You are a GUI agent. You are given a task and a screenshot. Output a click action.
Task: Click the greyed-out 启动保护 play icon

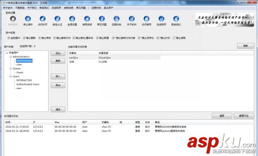[13, 19]
